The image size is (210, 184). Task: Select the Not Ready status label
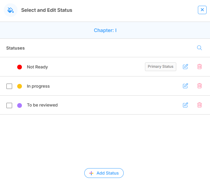click(37, 67)
